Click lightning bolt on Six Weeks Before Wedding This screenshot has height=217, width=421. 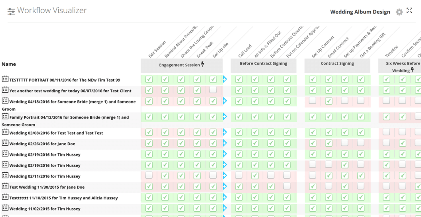point(412,70)
